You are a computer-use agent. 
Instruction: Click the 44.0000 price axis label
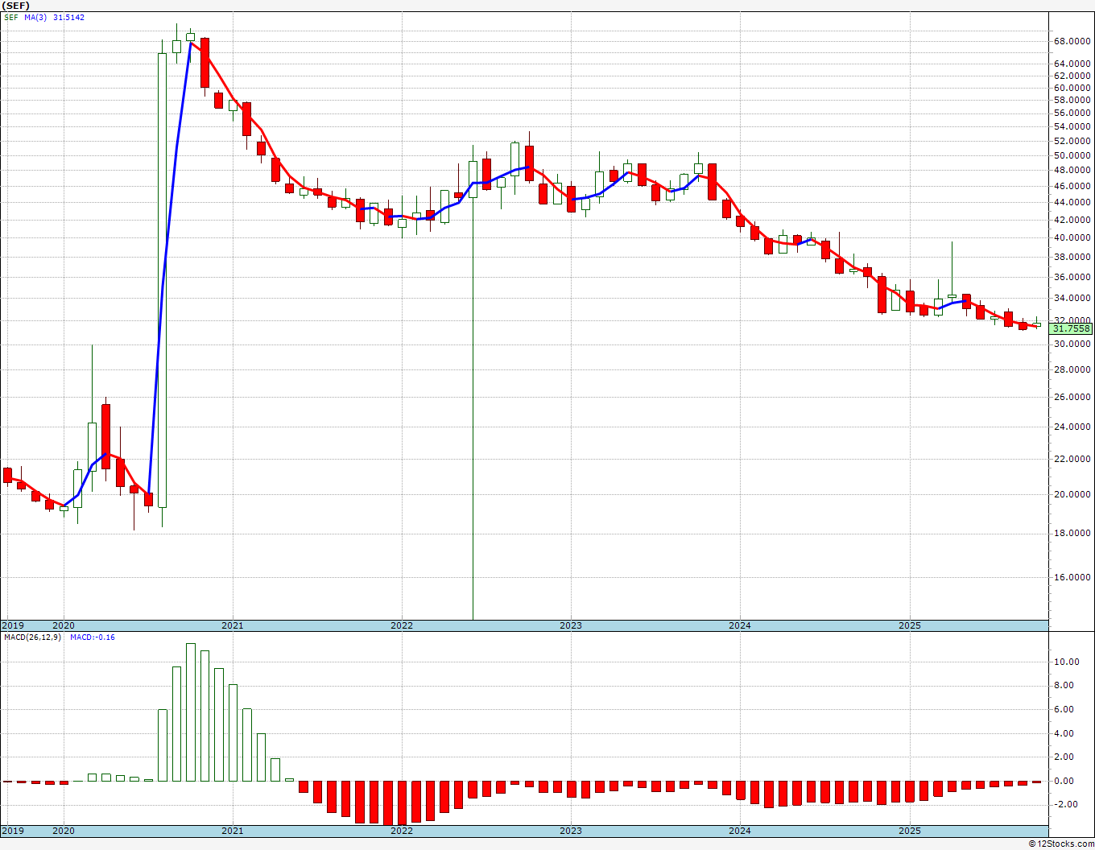(x=1072, y=203)
